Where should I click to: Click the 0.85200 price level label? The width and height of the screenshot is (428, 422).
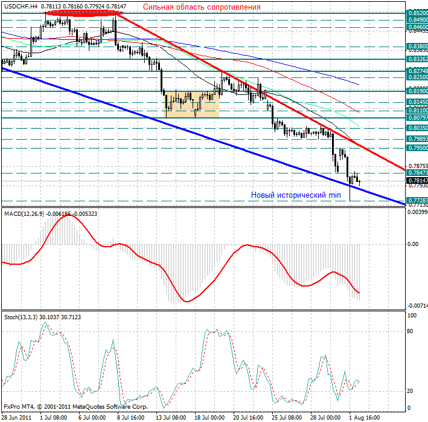(x=417, y=13)
